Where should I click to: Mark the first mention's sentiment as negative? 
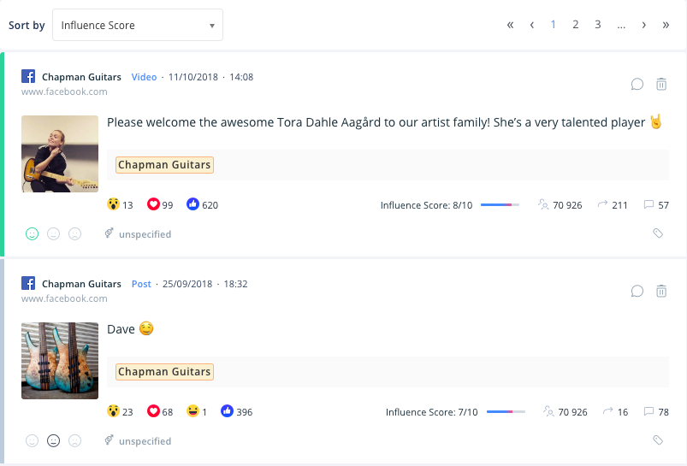(74, 233)
